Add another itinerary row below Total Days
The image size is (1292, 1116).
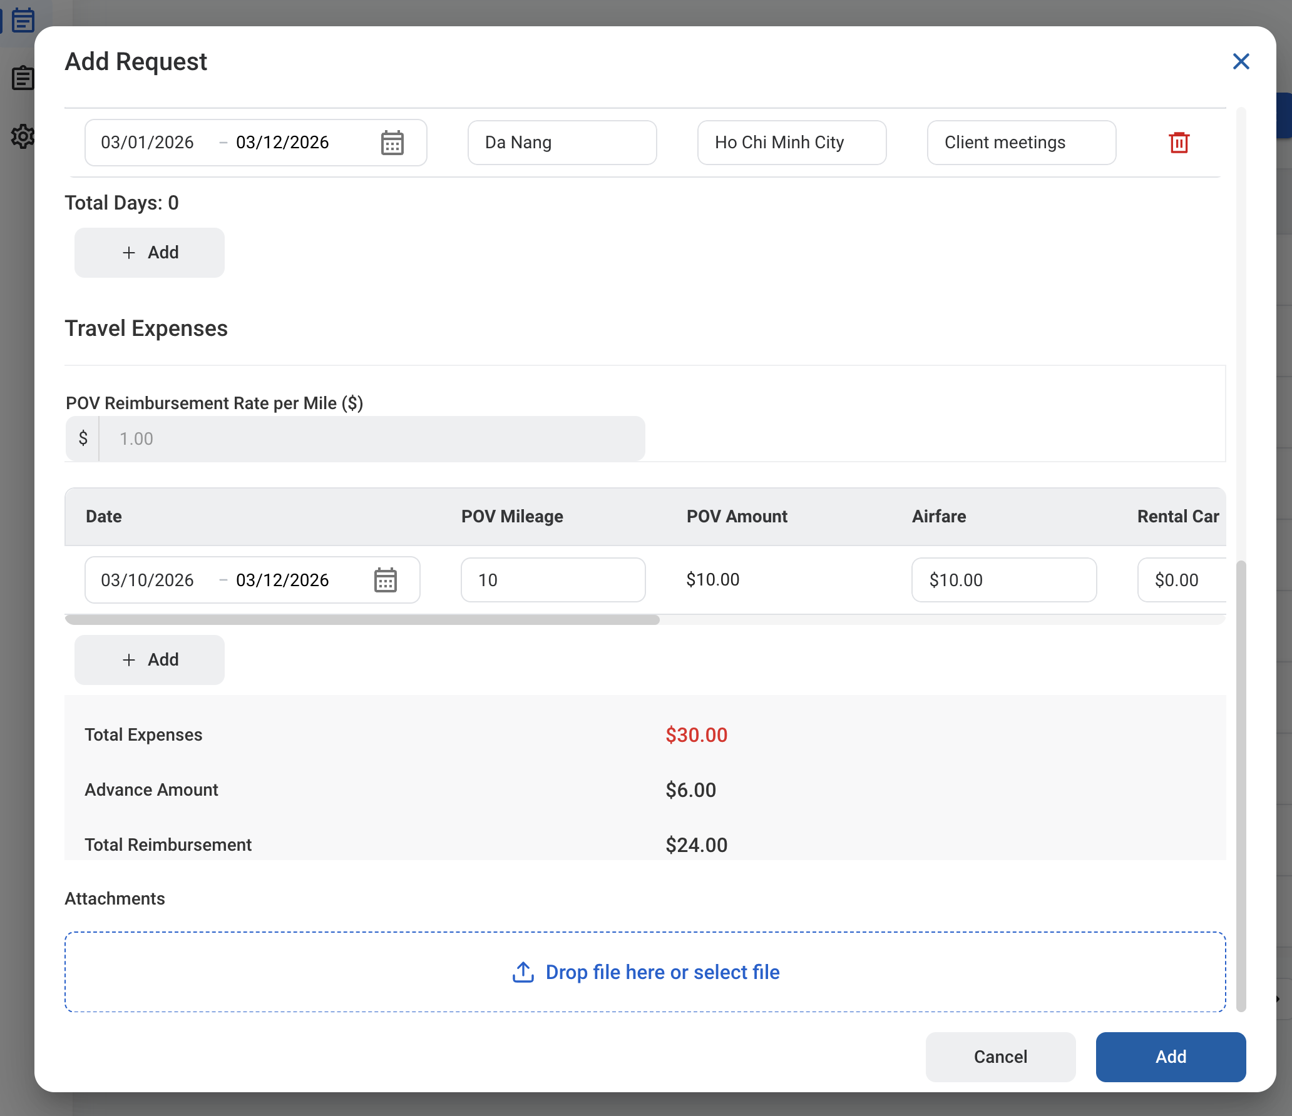pos(150,253)
